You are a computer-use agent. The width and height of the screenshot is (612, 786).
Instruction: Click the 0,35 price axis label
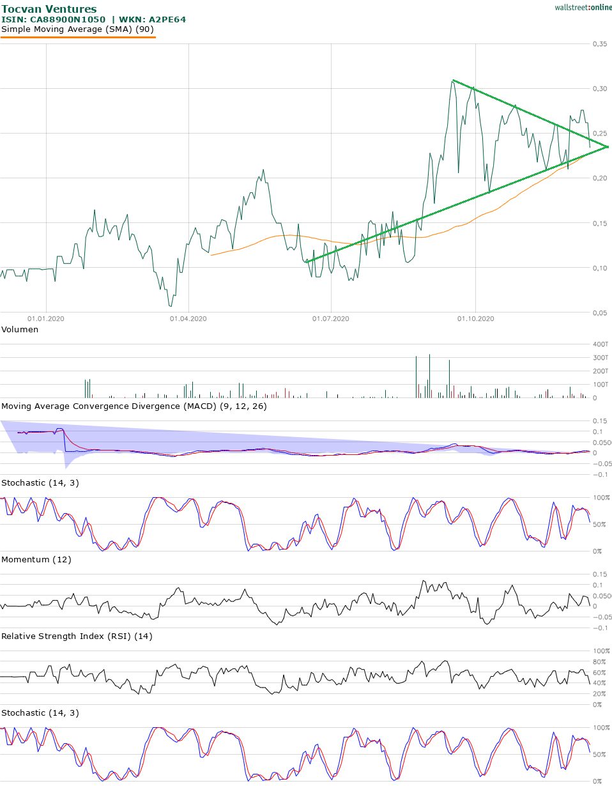(x=599, y=44)
